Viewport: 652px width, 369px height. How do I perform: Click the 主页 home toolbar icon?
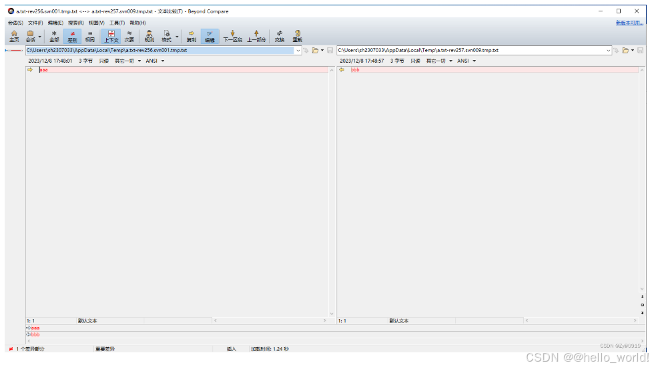click(14, 36)
